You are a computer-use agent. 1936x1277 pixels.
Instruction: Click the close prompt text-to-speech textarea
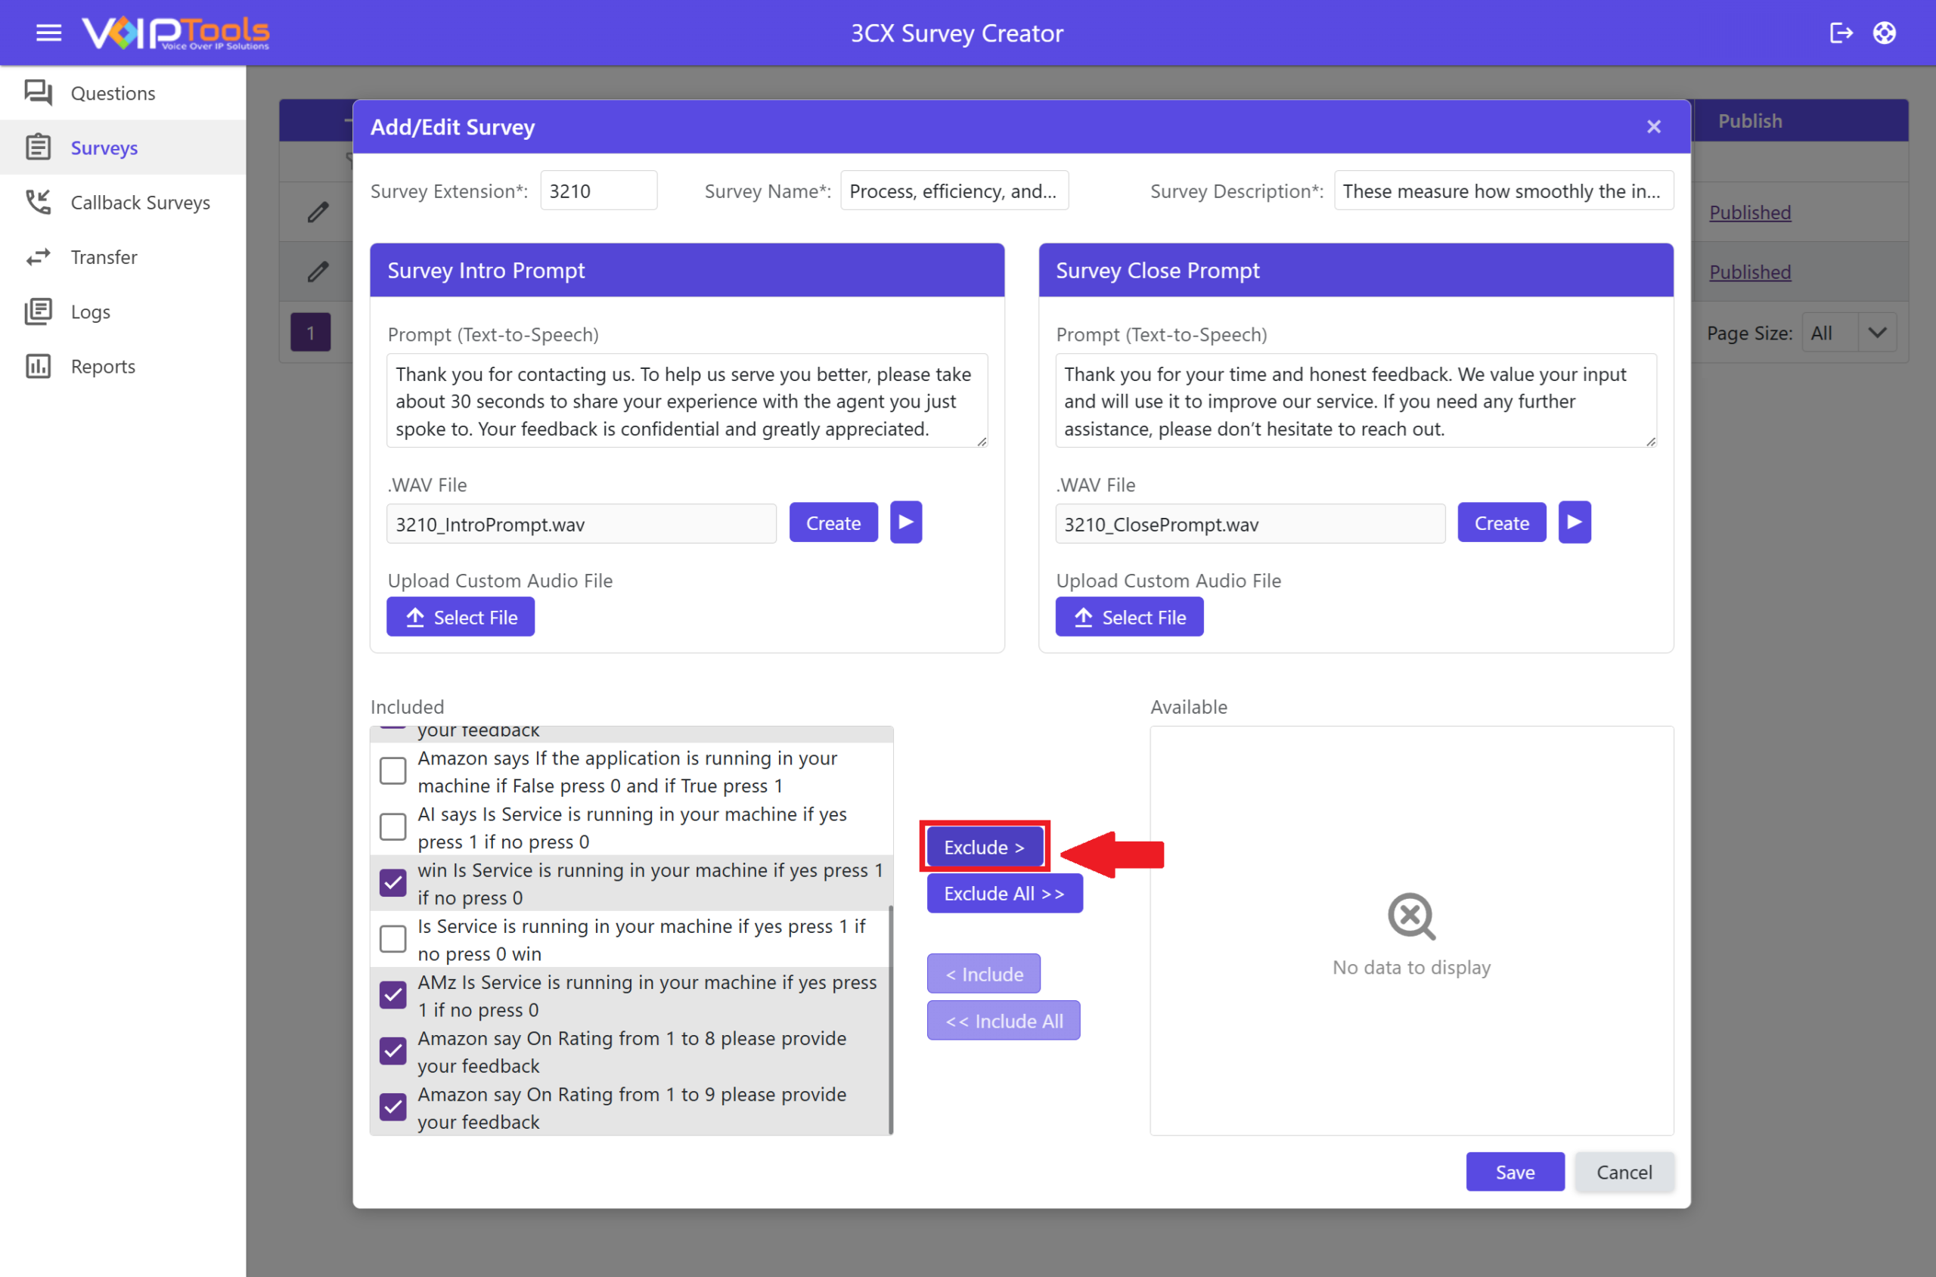pyautogui.click(x=1355, y=401)
